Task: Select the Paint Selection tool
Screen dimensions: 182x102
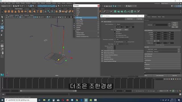Action: click(x=2, y=24)
